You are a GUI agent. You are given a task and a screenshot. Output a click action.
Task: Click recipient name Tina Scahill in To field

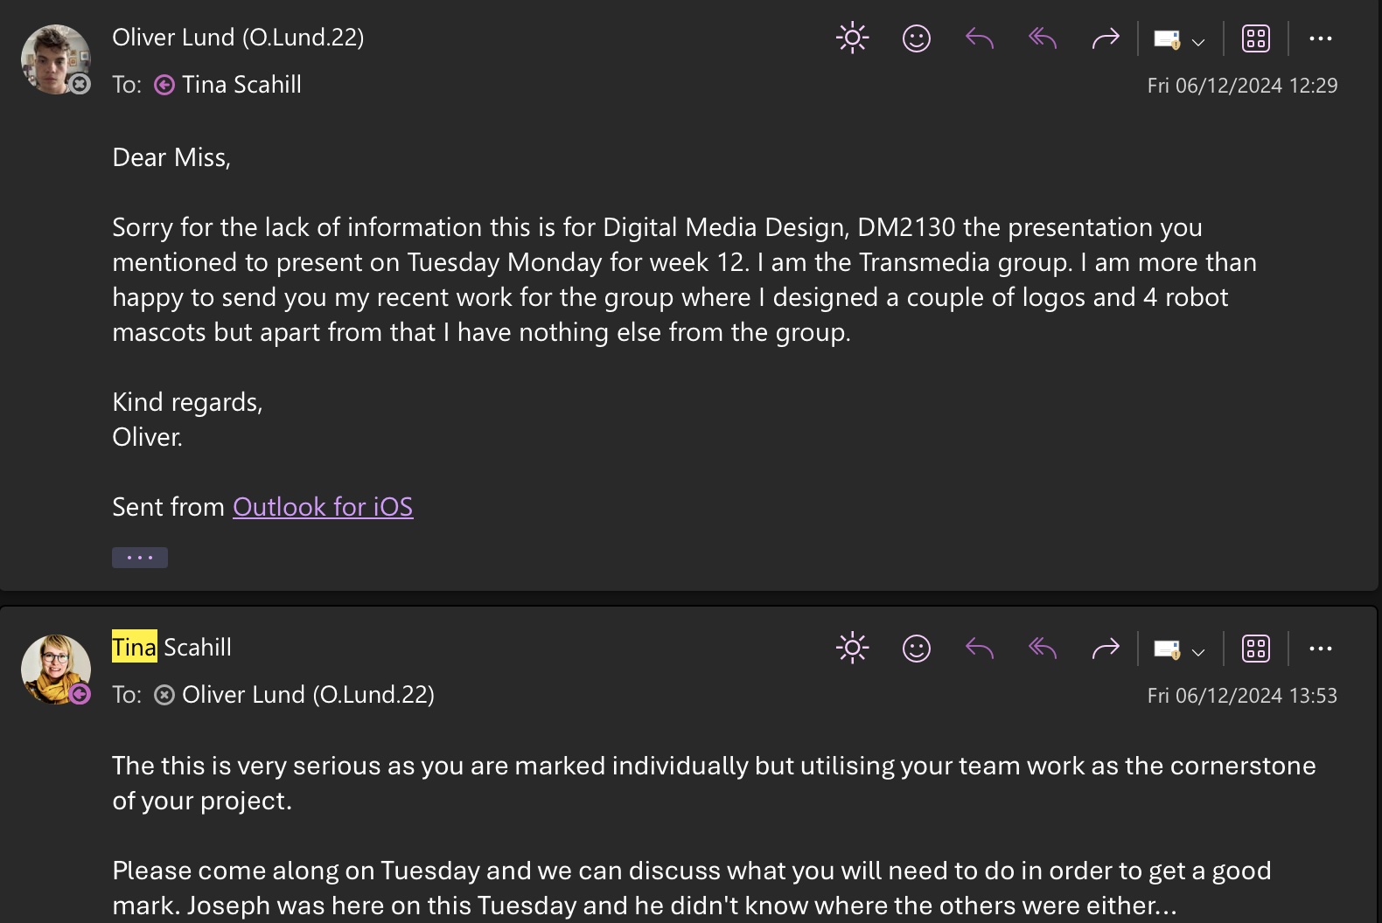pos(241,85)
